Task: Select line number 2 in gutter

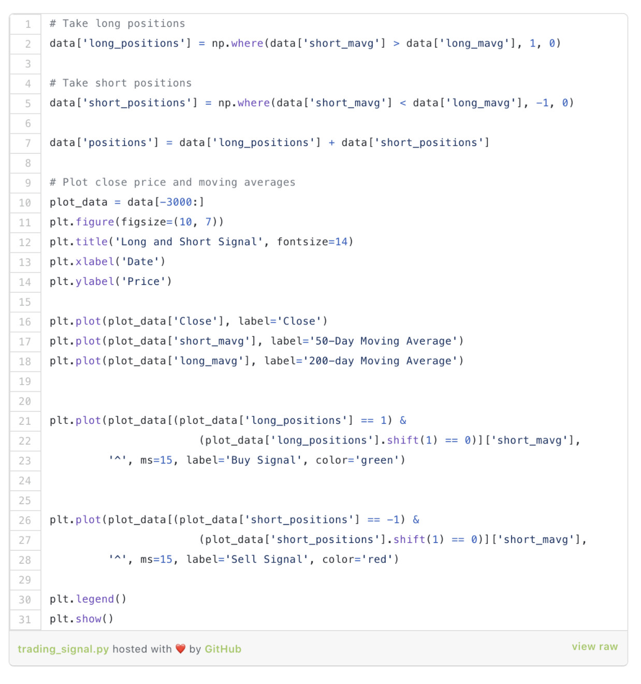Action: 28,44
